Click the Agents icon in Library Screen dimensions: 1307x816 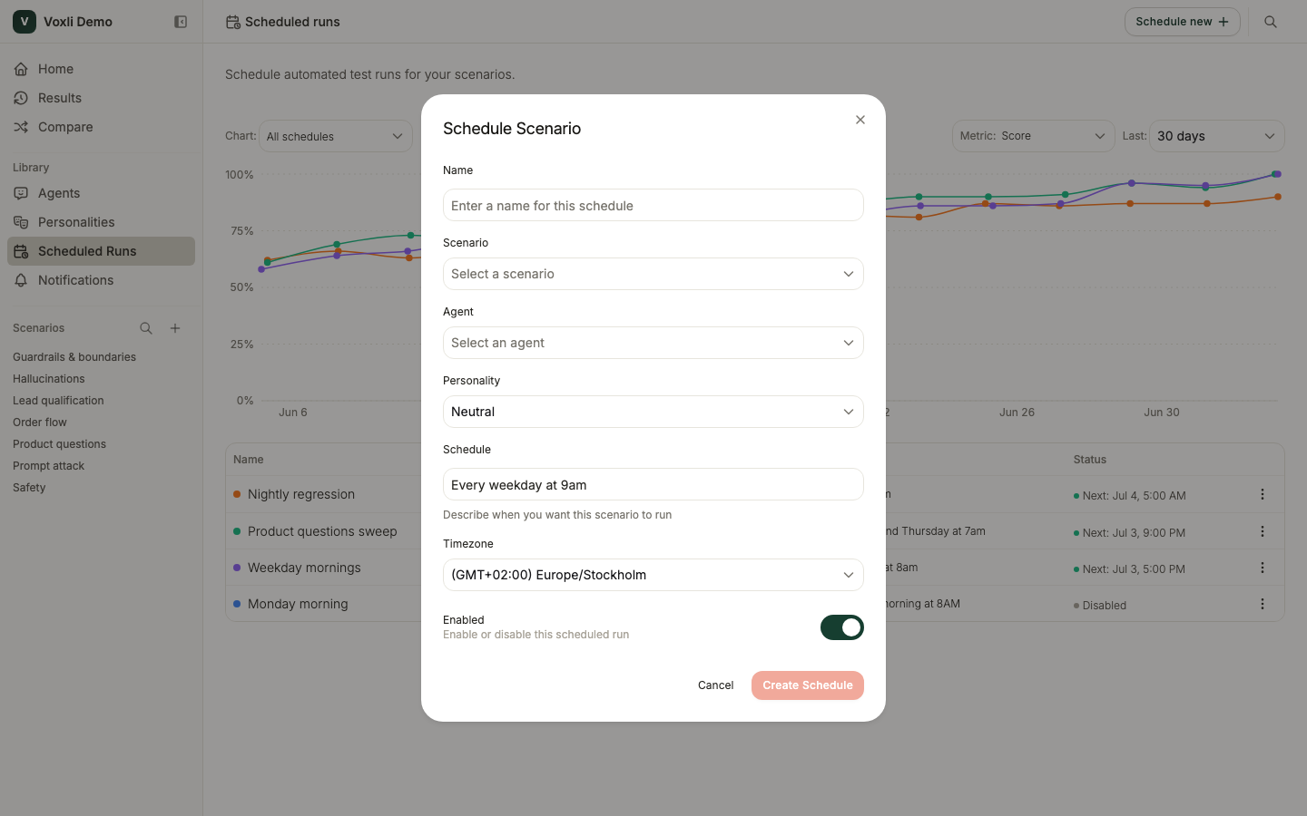pyautogui.click(x=21, y=193)
